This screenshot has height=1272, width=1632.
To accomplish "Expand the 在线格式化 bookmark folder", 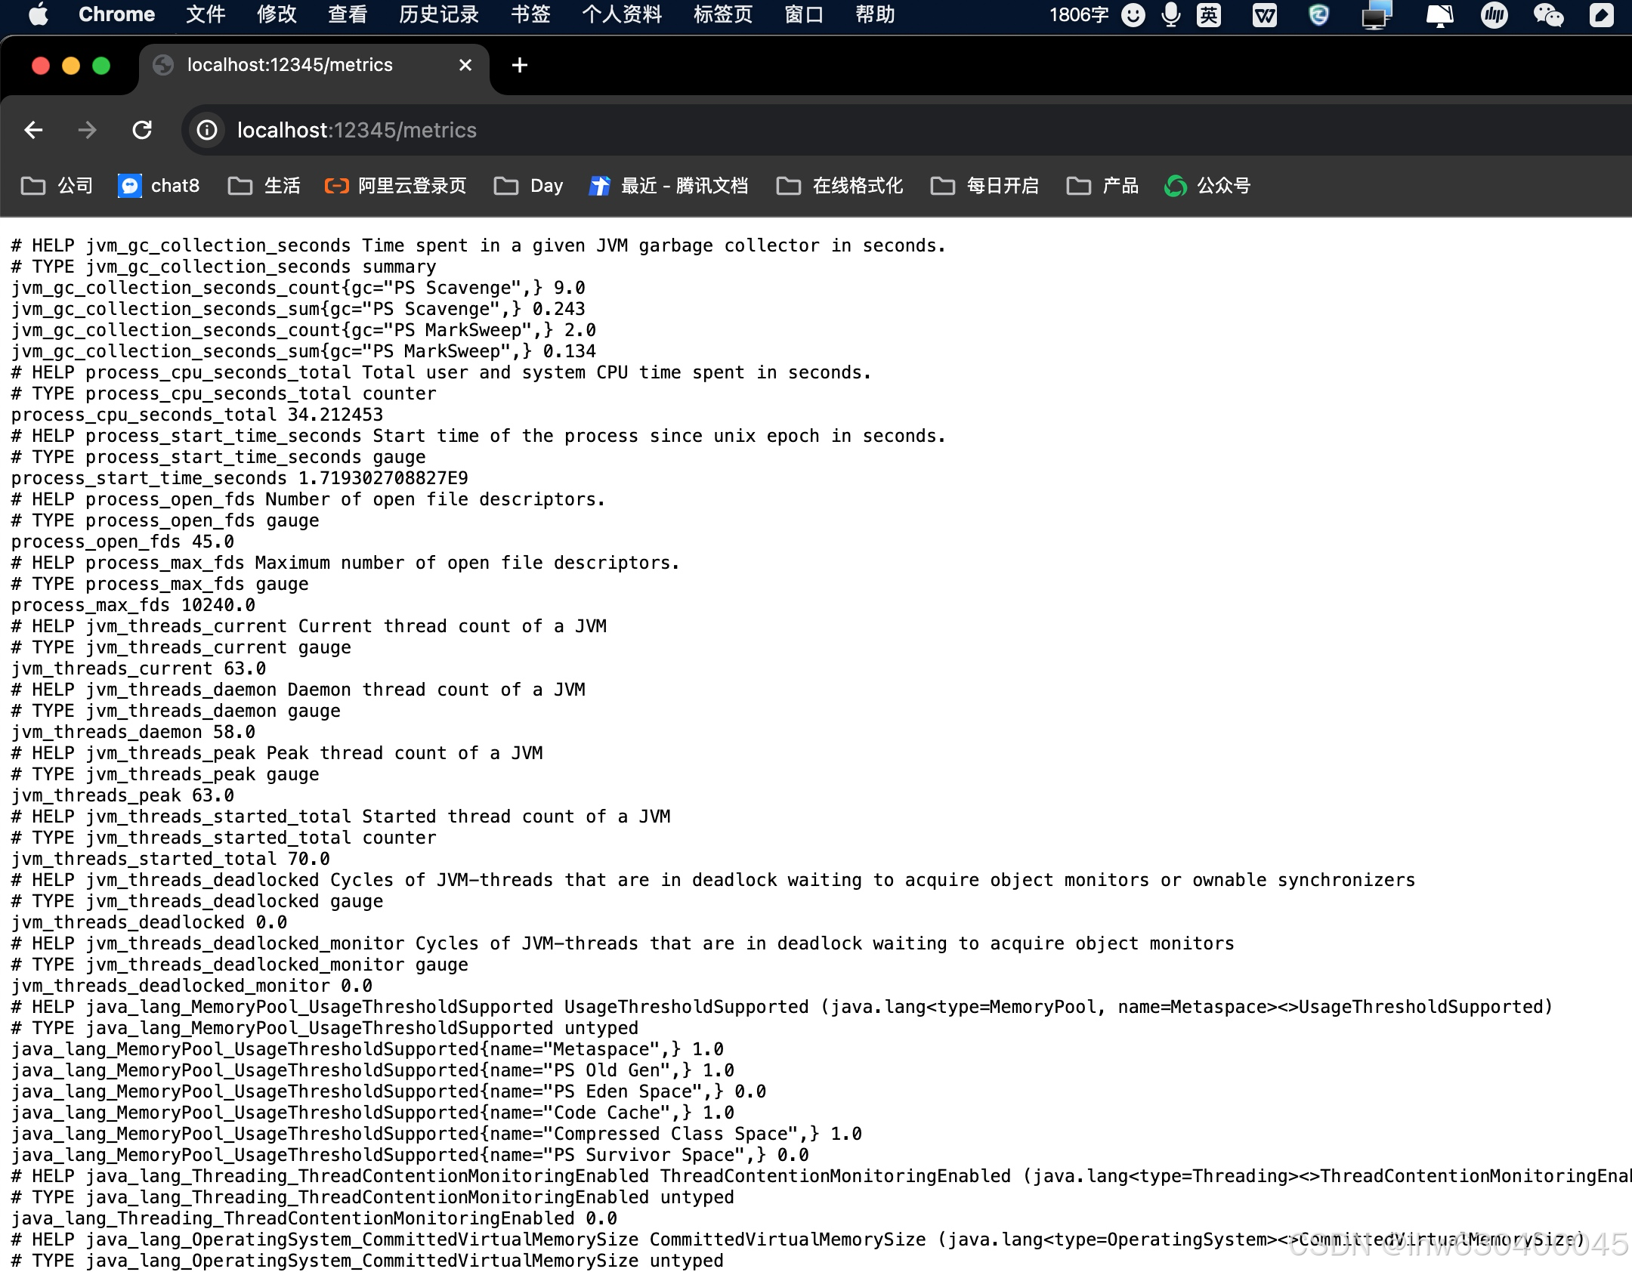I will point(839,186).
